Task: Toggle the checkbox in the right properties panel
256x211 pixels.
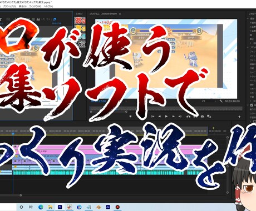Action: pyautogui.click(x=252, y=105)
